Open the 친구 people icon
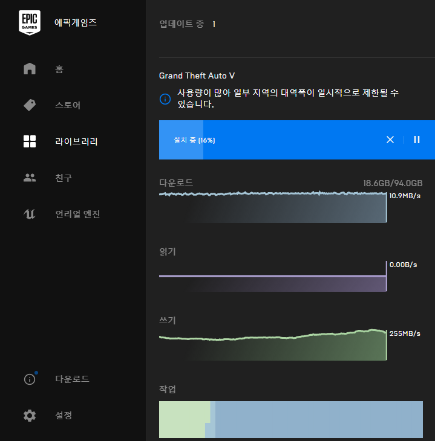 click(30, 178)
